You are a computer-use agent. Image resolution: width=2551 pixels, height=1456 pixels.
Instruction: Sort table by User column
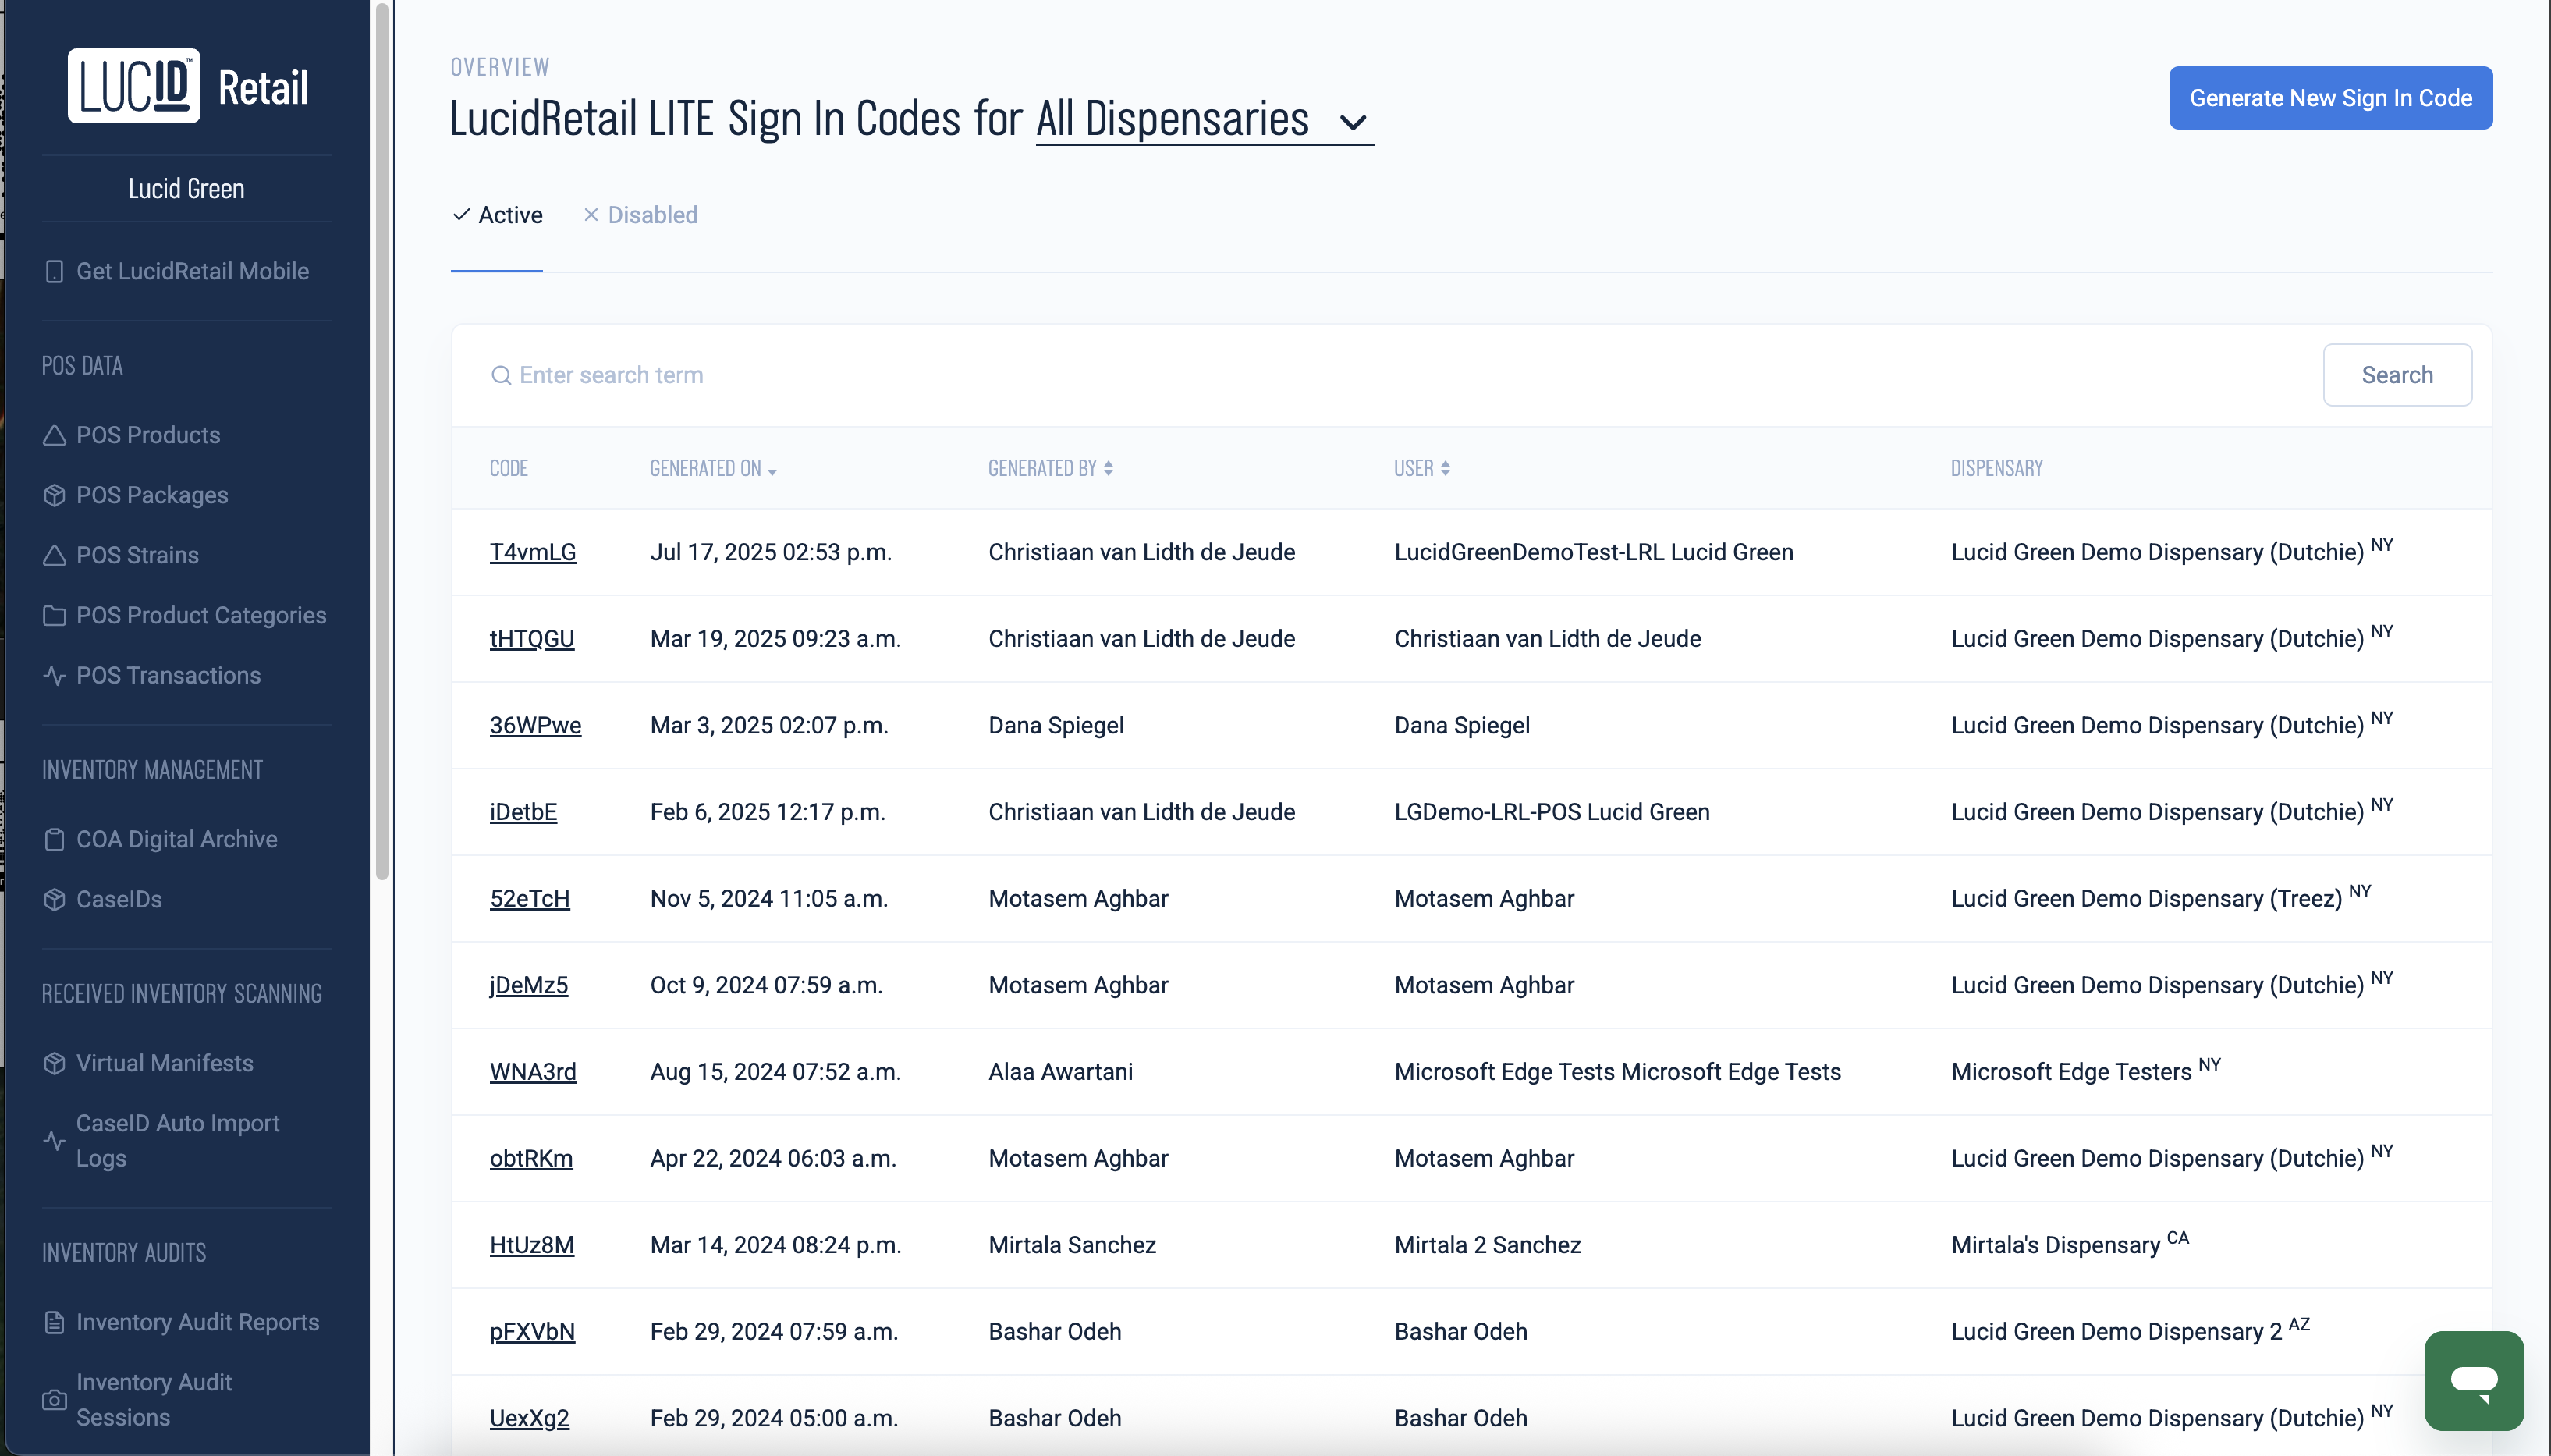point(1421,469)
